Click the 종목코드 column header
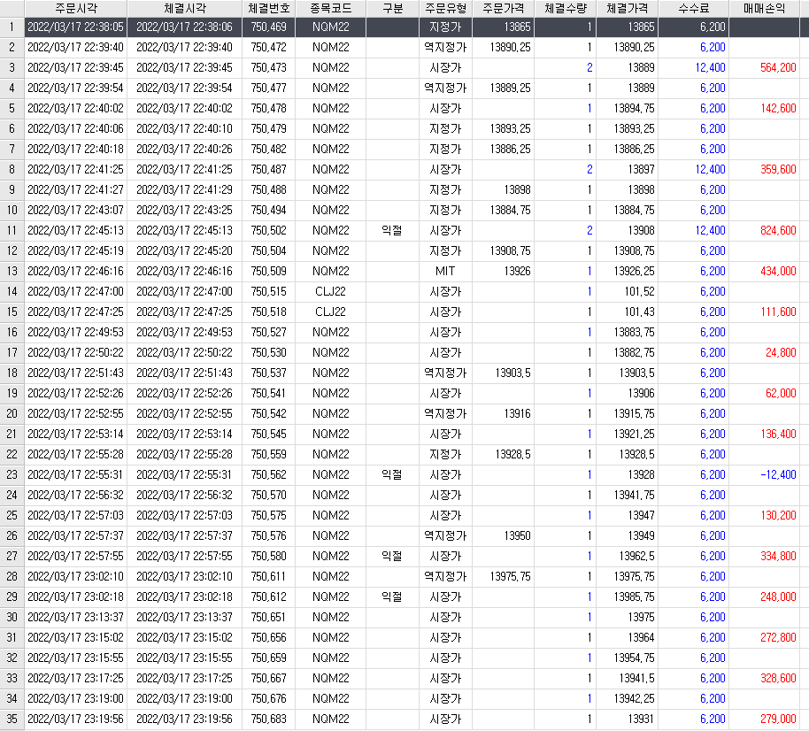Viewport: 809px width, 731px height. (x=331, y=8)
